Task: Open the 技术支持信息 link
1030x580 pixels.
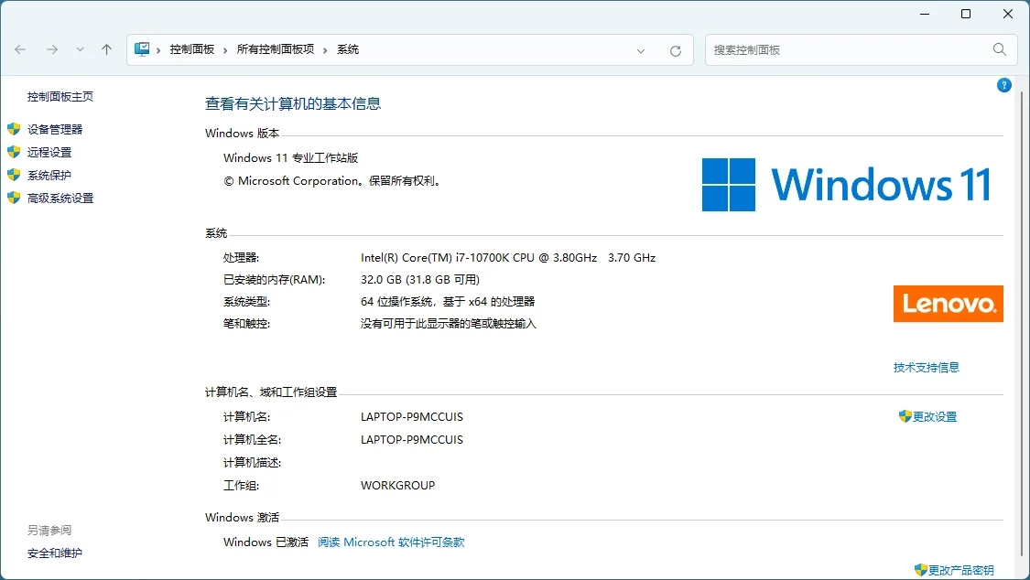Action: click(x=926, y=367)
